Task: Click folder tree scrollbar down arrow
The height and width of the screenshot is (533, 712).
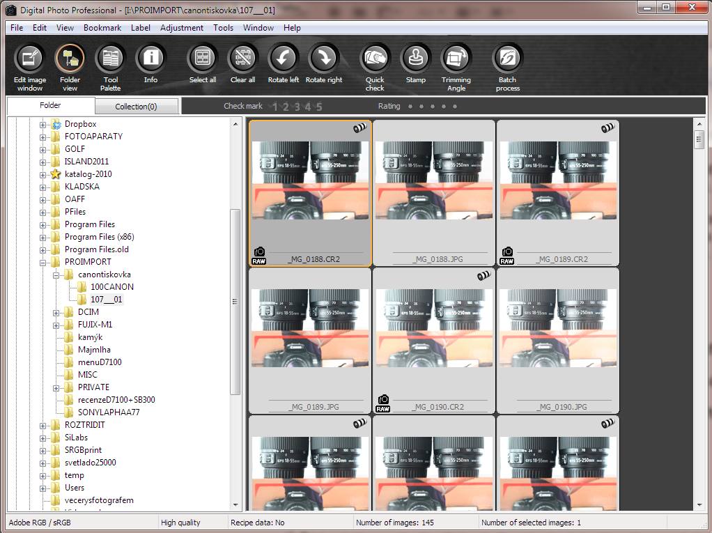Action: (x=235, y=505)
